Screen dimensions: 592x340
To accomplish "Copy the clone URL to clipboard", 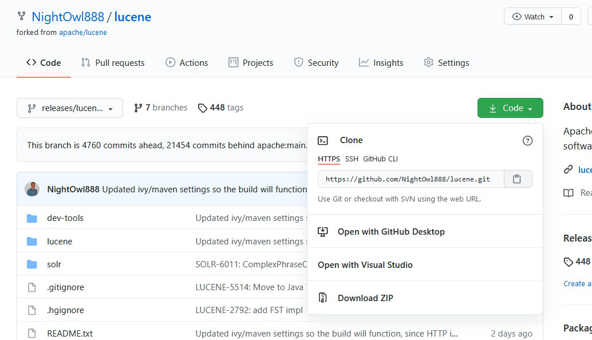I will coord(518,179).
